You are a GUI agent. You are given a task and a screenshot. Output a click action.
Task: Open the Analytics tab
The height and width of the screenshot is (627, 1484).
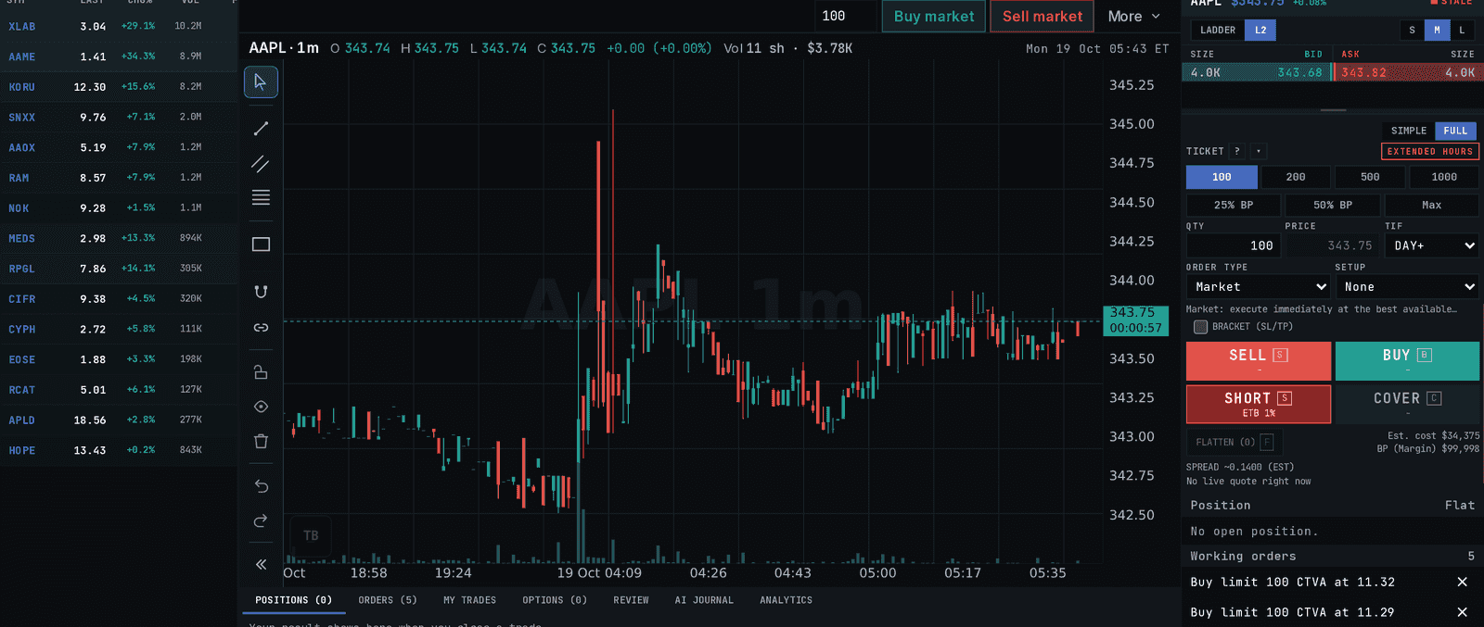786,600
